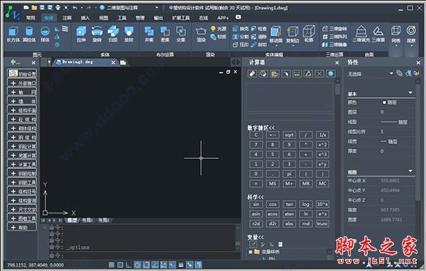Click the calculator pi button
The height and width of the screenshot is (271, 426).
289,174
